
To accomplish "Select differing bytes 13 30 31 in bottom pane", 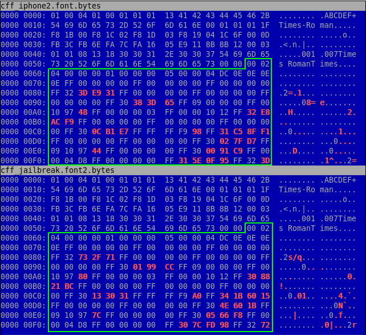I will click(x=104, y=295).
